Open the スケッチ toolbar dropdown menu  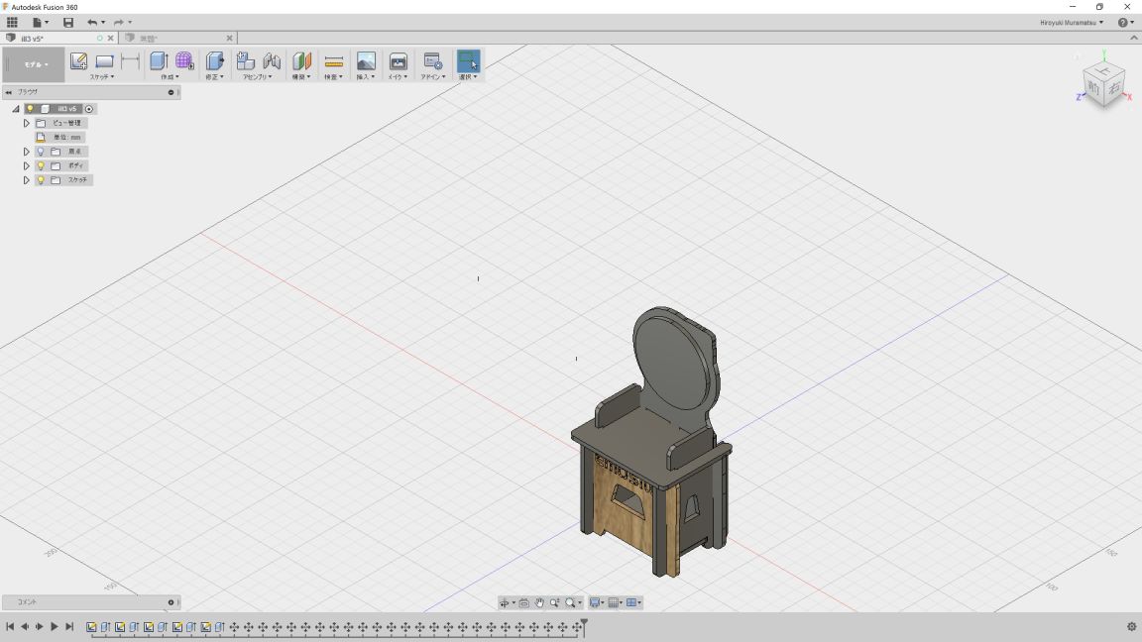tap(102, 76)
